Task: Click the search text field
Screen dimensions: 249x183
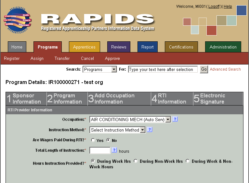Action: [x=163, y=69]
